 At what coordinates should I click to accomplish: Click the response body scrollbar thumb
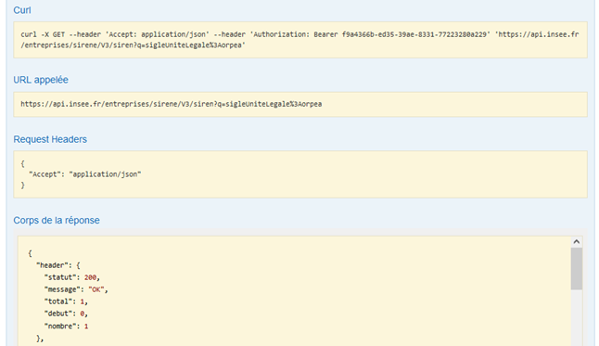(x=577, y=268)
